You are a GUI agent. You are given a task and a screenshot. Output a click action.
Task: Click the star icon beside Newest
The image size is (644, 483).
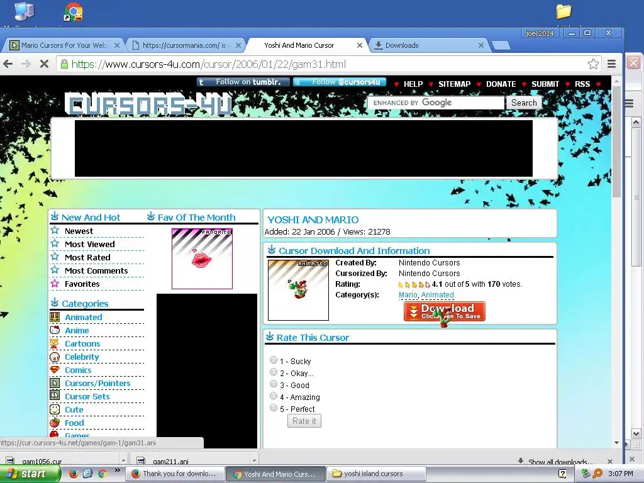click(55, 230)
